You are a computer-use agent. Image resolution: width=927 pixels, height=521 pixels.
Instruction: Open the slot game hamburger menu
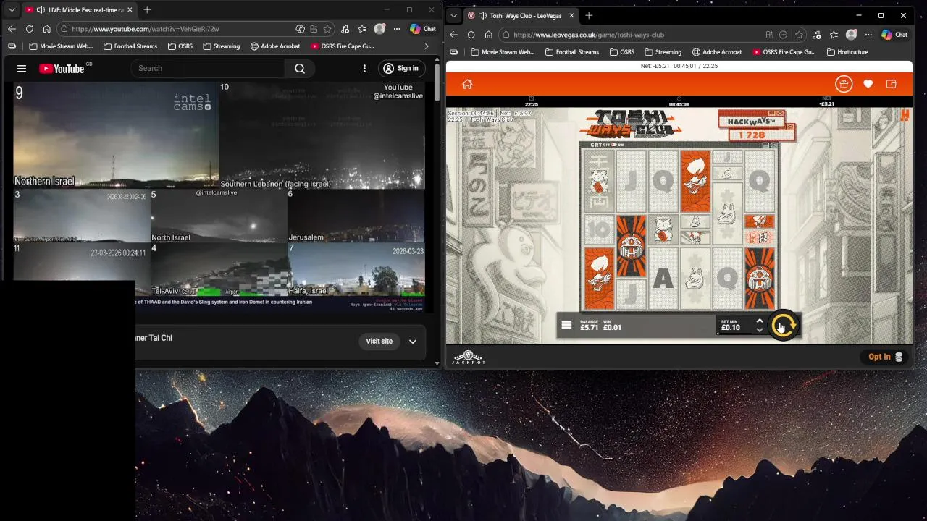point(566,326)
